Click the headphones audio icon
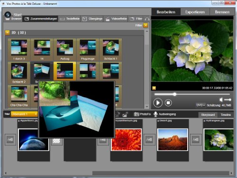 147,19
